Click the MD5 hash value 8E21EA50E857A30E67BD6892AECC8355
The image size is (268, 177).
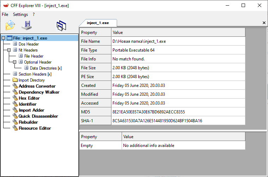coord(148,112)
